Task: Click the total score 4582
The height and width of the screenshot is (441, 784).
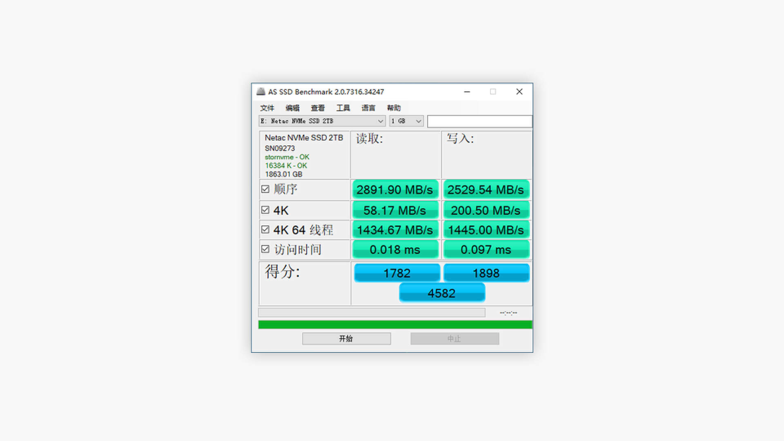Action: [442, 293]
